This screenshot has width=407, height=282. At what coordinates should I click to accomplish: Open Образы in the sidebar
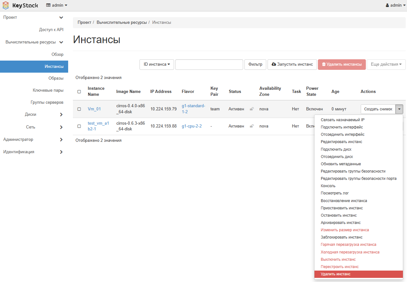tap(56, 78)
